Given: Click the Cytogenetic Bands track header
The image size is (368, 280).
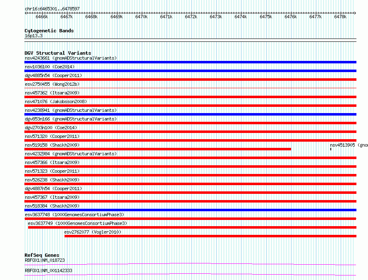Looking at the screenshot, I should point(49,31).
